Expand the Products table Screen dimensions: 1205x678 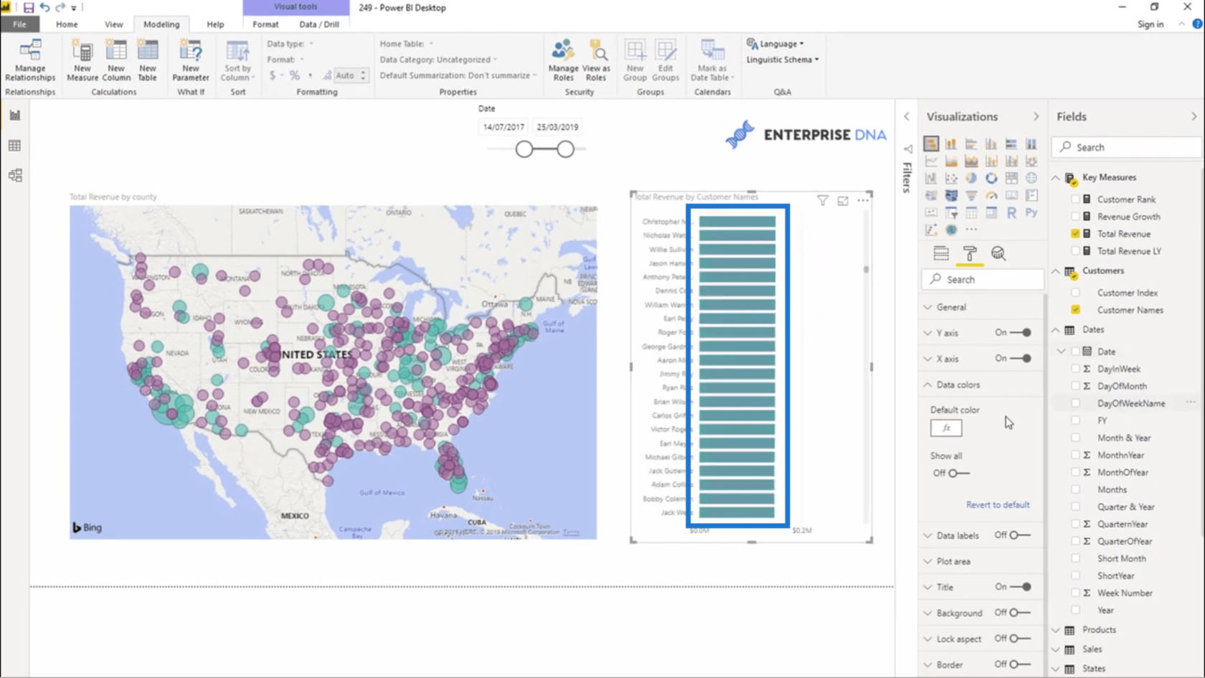coord(1056,630)
